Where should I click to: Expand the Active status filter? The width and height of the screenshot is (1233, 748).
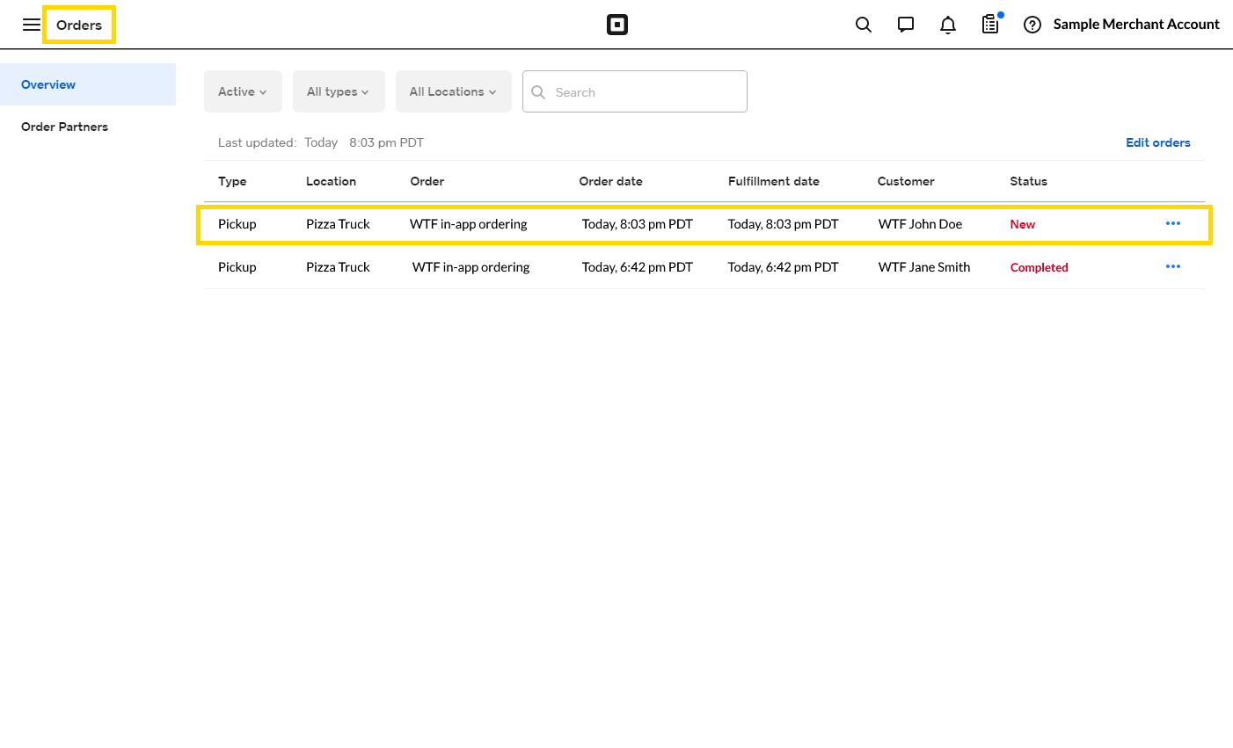point(243,91)
